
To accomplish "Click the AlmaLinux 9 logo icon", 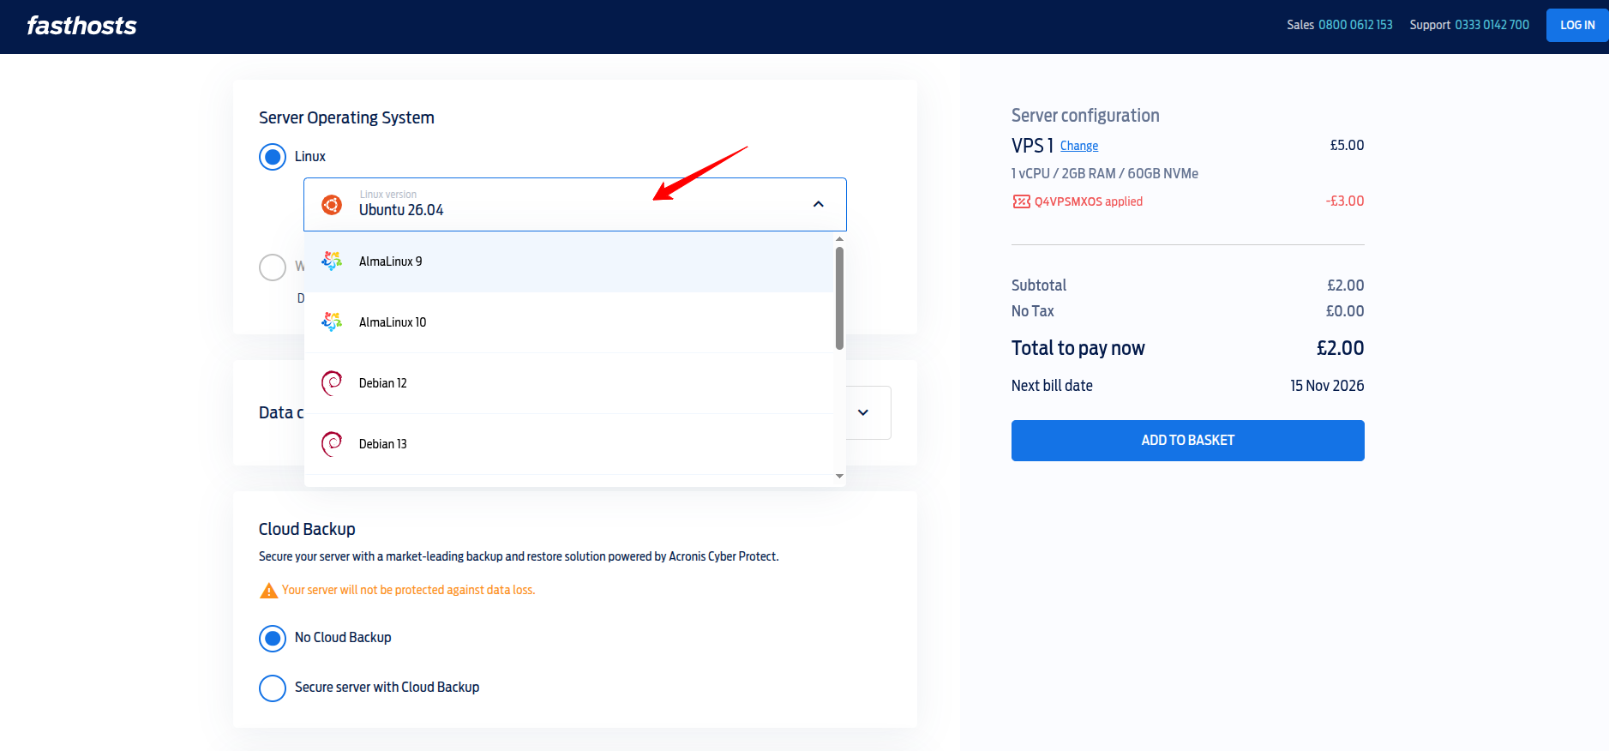I will click(x=332, y=261).
